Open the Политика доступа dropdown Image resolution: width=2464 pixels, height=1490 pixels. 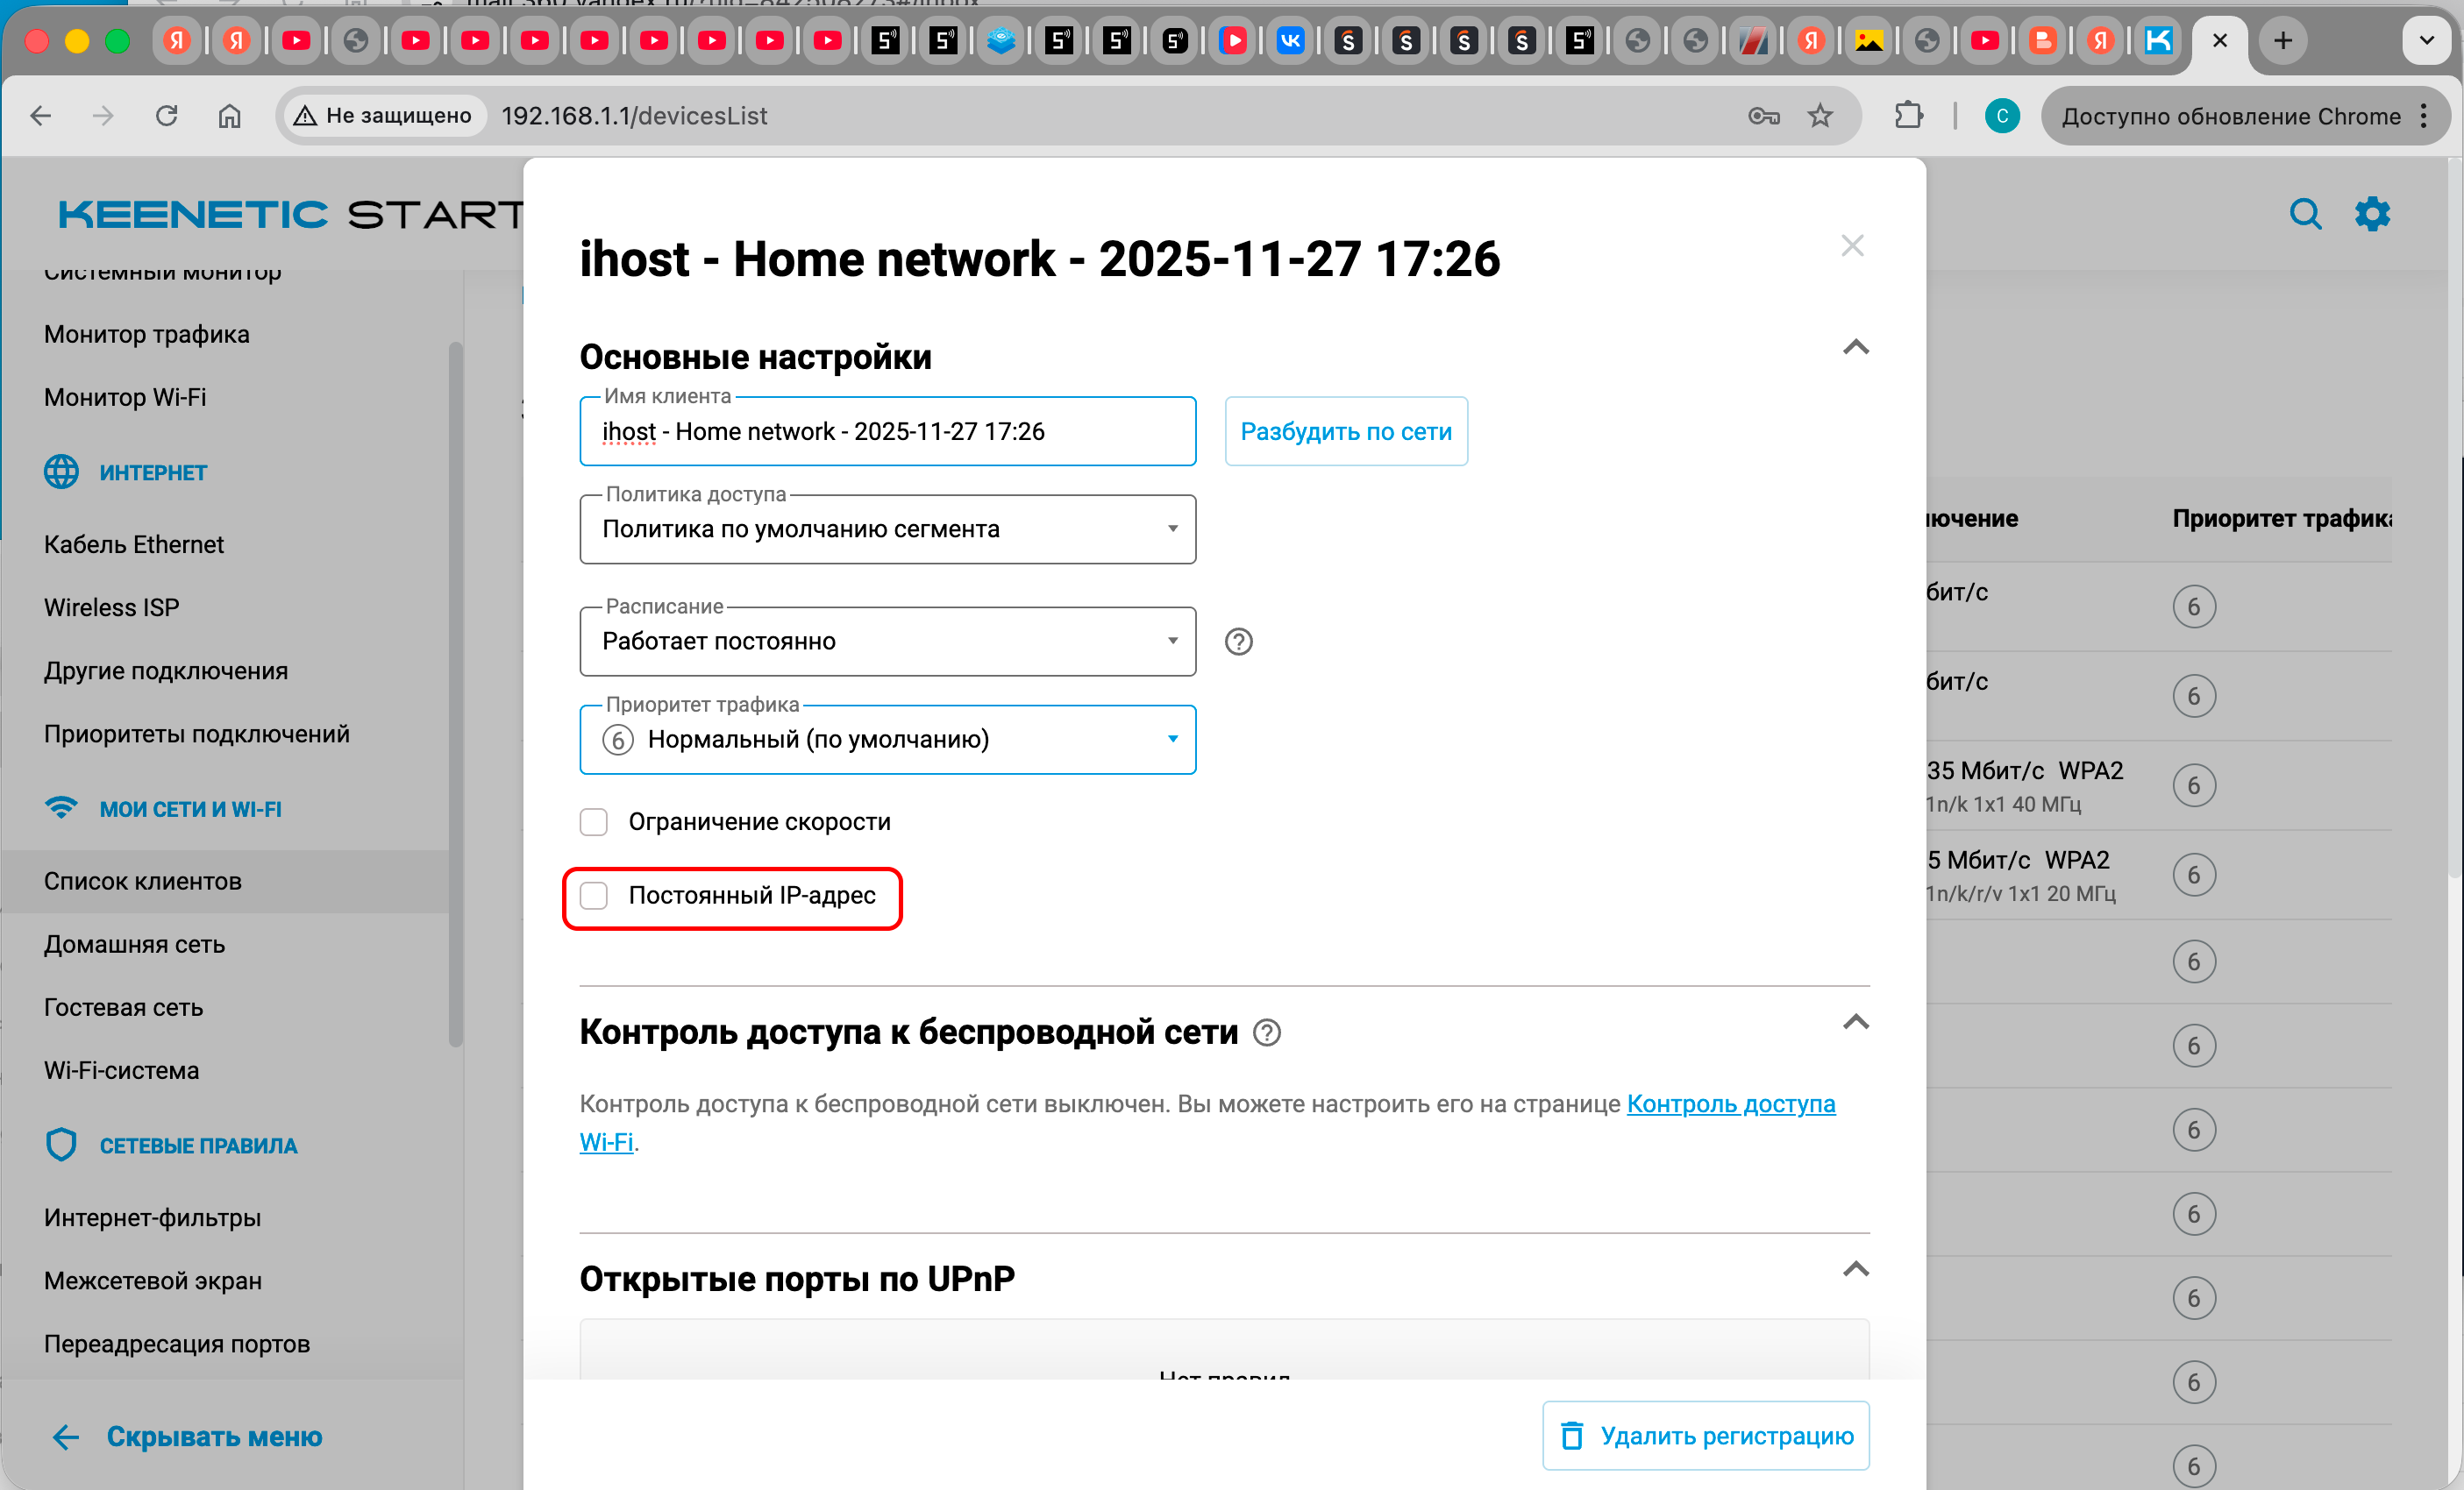887,529
